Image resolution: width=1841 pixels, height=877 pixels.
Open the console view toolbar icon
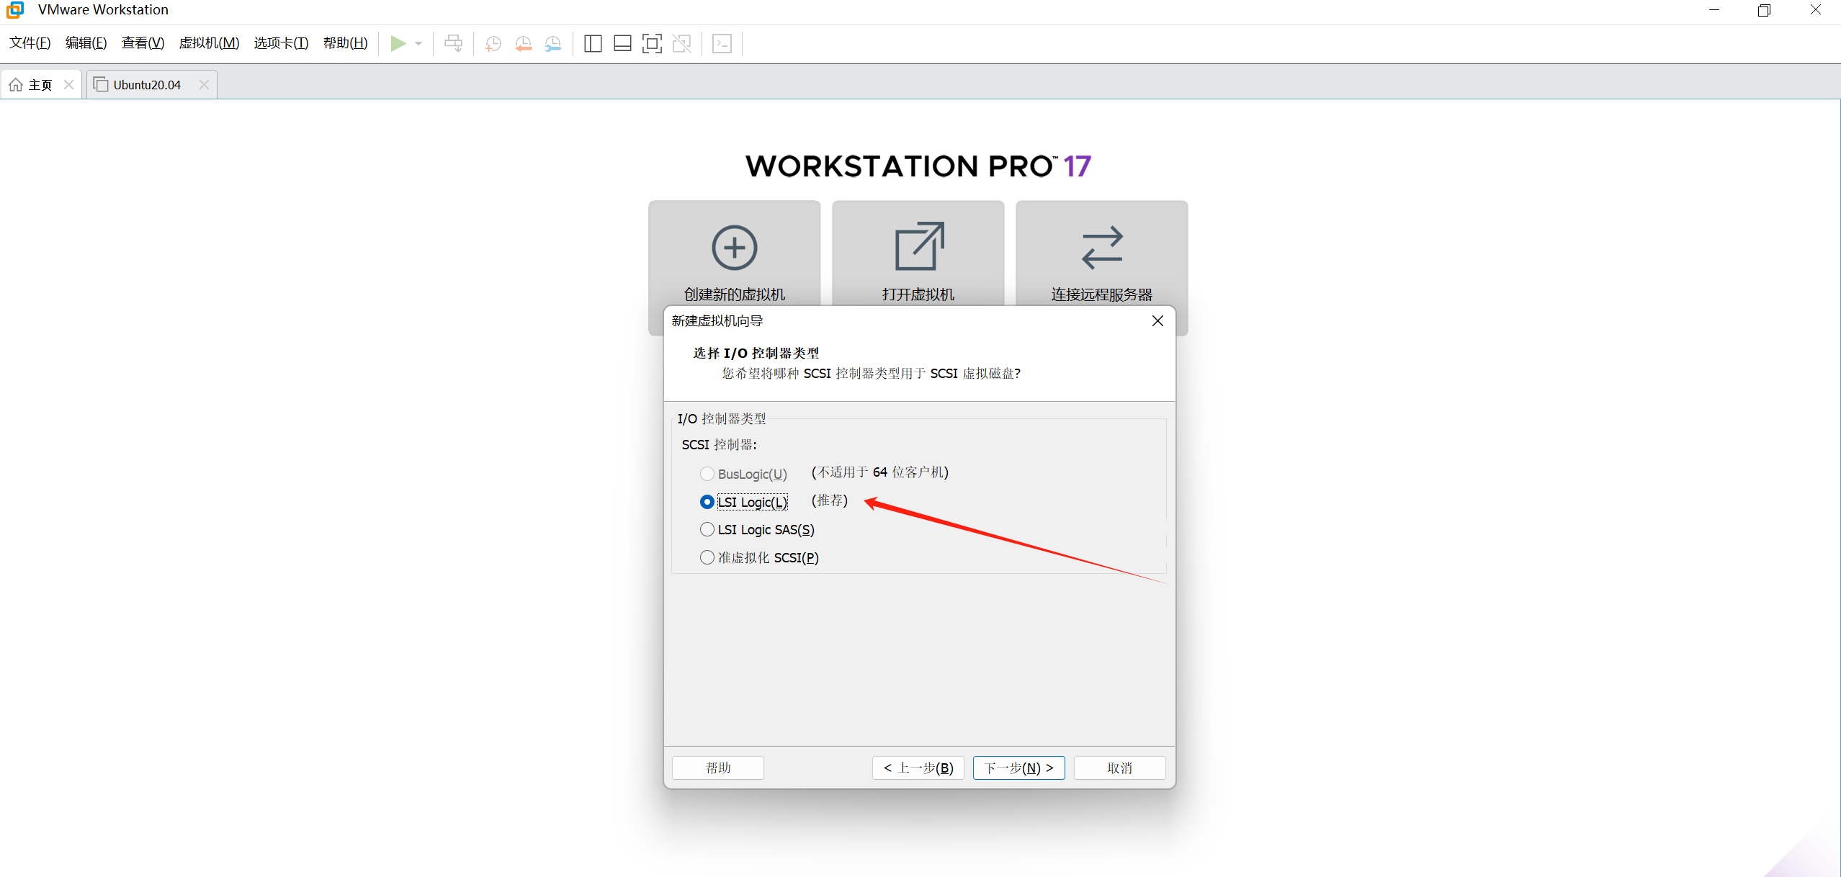(722, 43)
